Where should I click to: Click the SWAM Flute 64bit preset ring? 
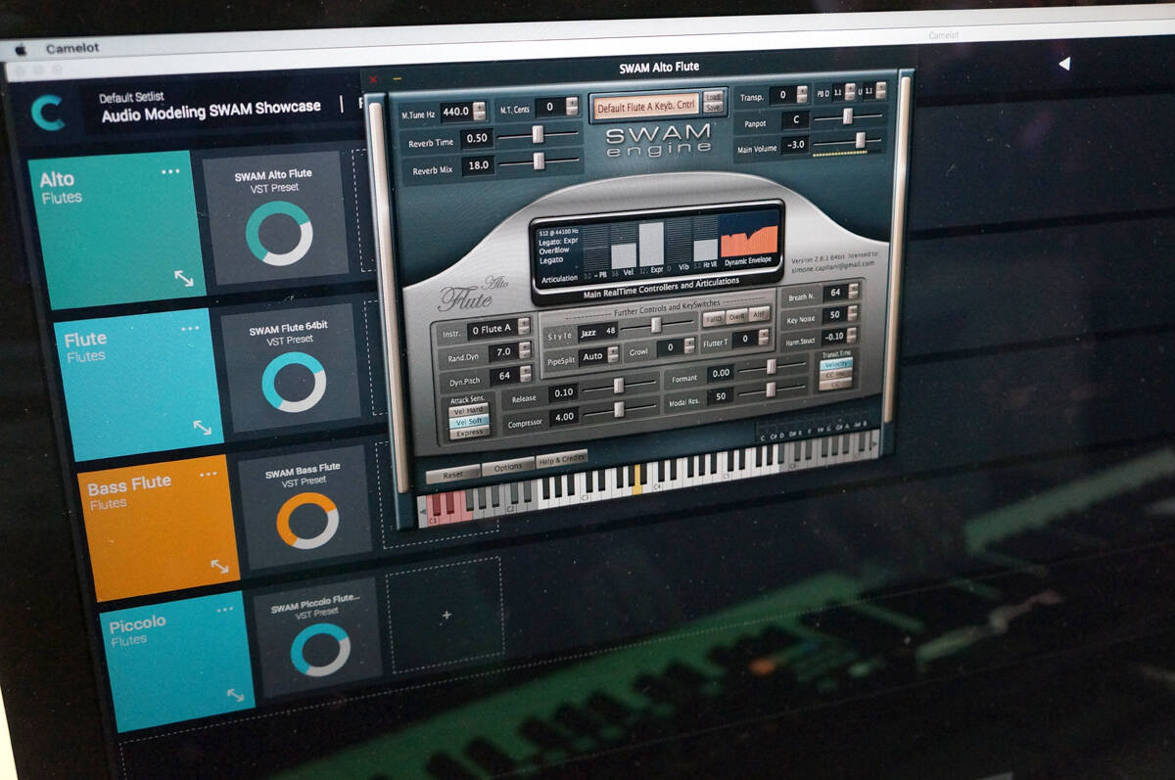pyautogui.click(x=294, y=382)
